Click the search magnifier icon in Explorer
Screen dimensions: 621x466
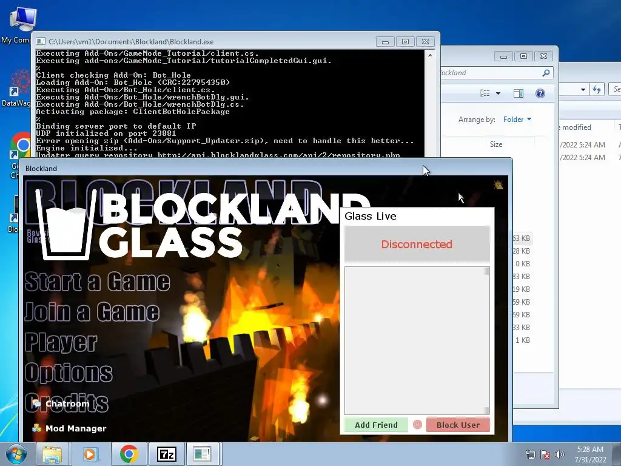tap(546, 73)
